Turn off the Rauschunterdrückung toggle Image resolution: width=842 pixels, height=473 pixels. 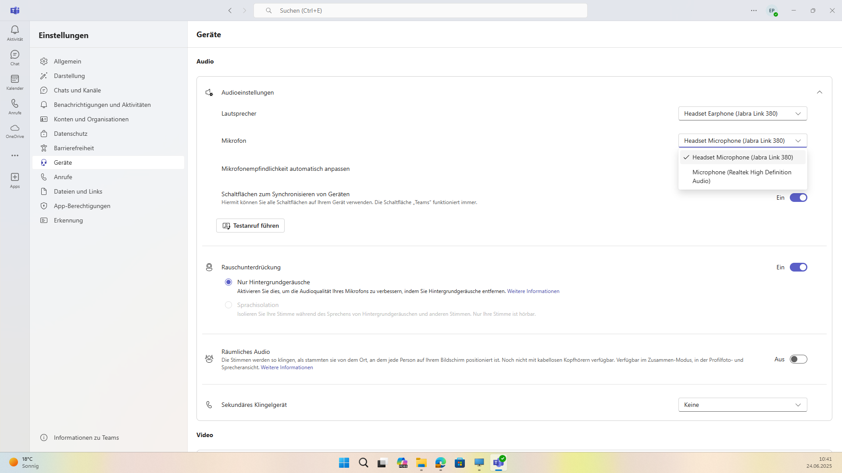[798, 267]
